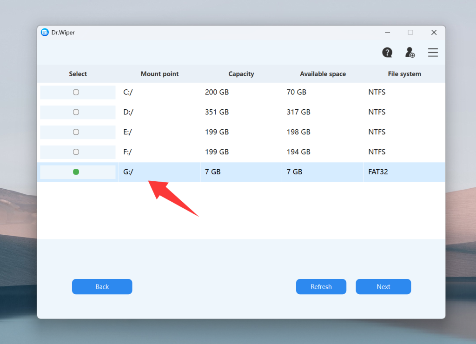The height and width of the screenshot is (344, 476).
Task: Open the help question mark icon
Action: [387, 53]
